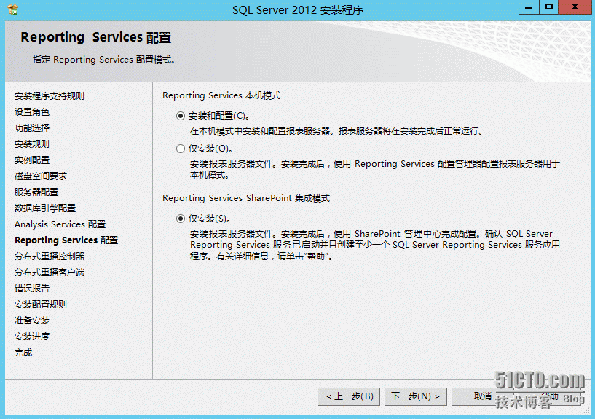Go to the 安装规则 step
Image resolution: width=595 pixels, height=419 pixels.
point(32,144)
